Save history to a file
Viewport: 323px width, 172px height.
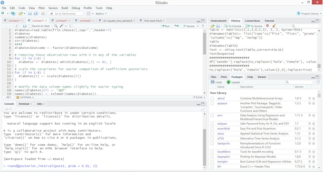coord(218,26)
